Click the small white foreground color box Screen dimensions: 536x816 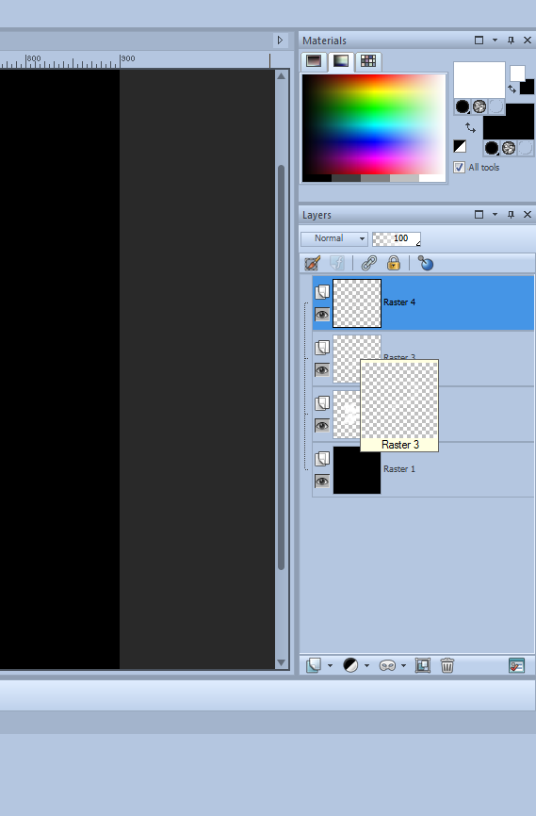click(x=517, y=73)
